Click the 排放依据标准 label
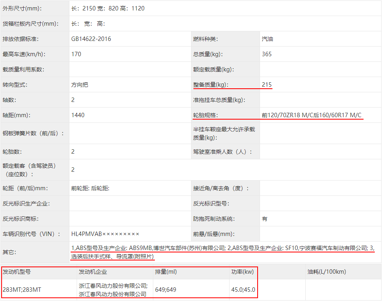 tap(21, 39)
